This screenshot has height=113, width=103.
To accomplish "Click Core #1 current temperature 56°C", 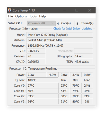I will (42, 91).
